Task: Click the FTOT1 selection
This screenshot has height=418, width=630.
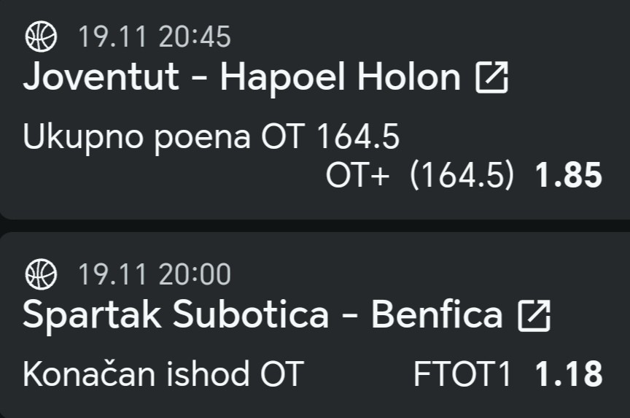Action: tap(463, 374)
